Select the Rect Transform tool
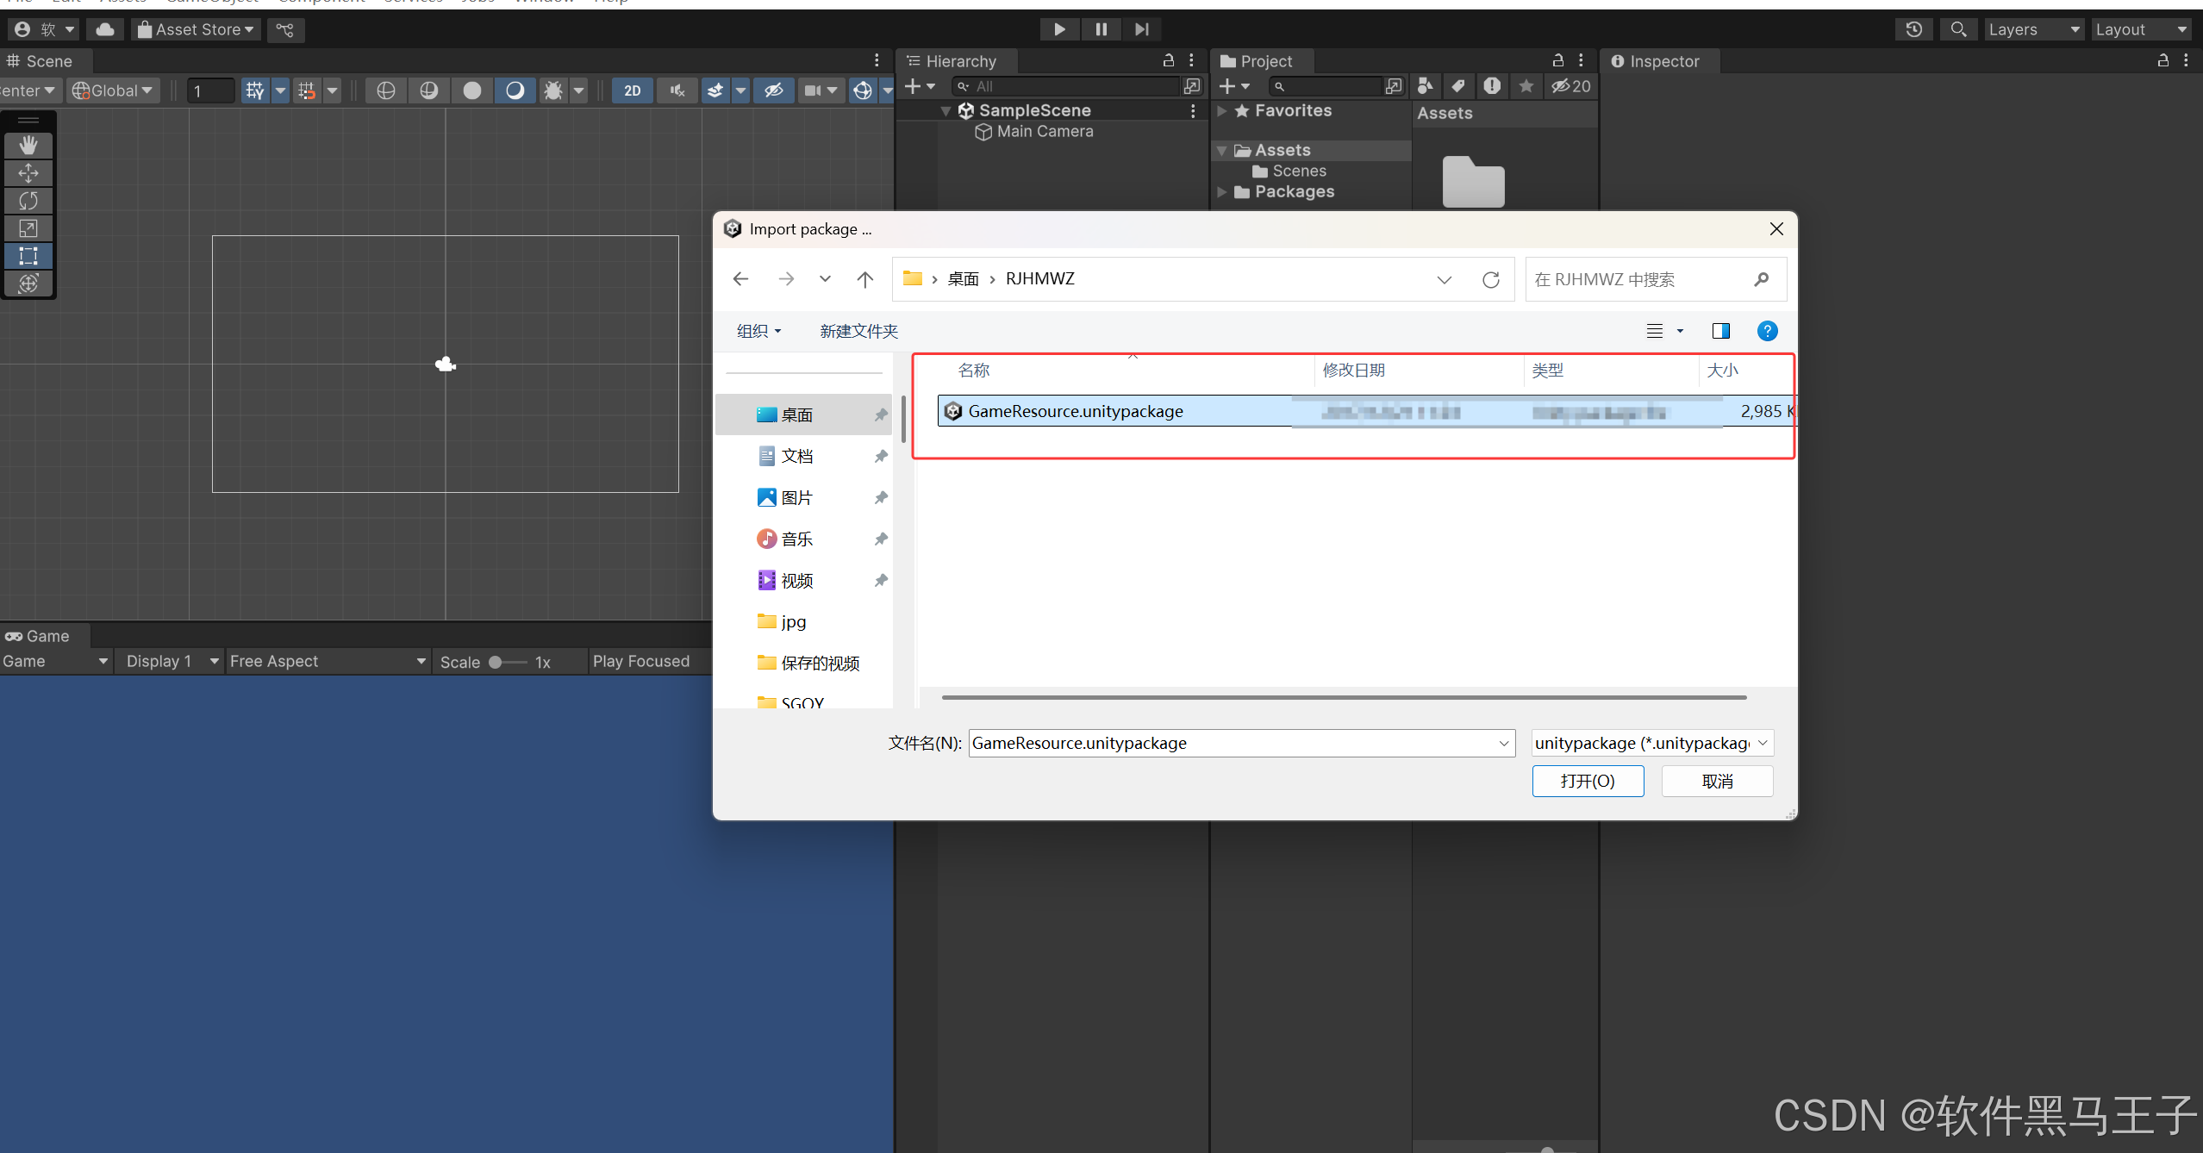The image size is (2203, 1153). (28, 256)
